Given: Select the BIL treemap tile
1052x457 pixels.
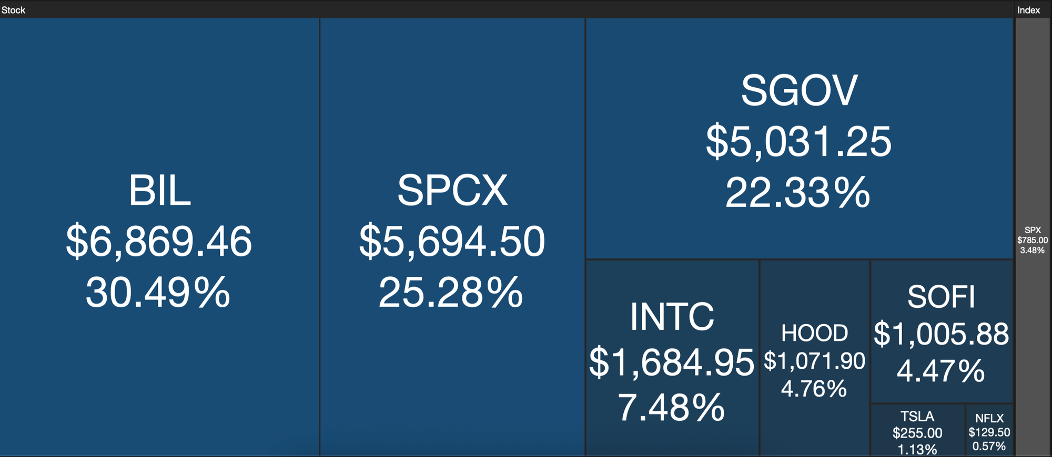Looking at the screenshot, I should [x=159, y=237].
